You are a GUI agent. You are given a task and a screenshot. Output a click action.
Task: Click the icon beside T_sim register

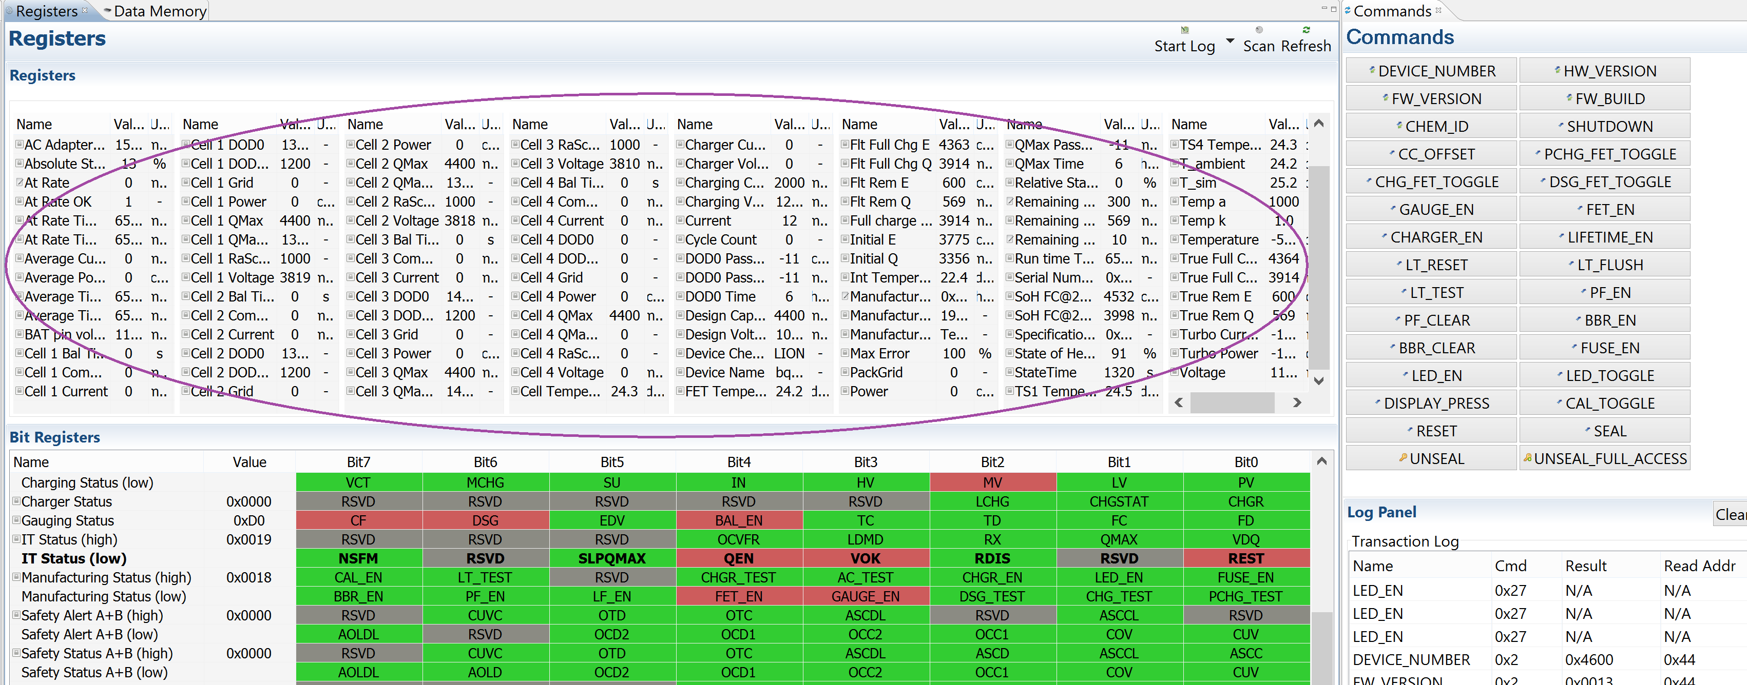[x=1175, y=182]
